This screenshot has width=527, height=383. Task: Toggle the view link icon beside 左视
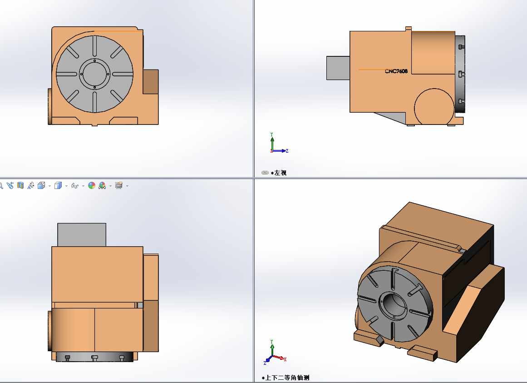point(265,173)
